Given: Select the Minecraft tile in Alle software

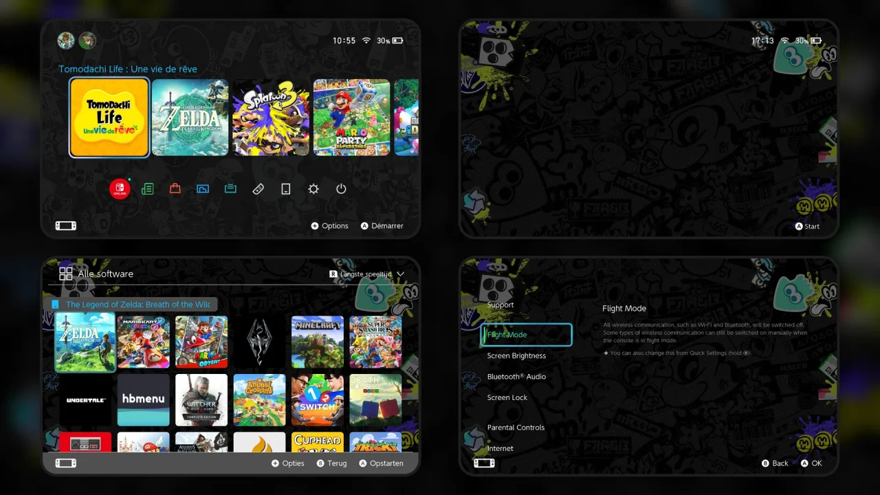Looking at the screenshot, I should click(x=317, y=342).
